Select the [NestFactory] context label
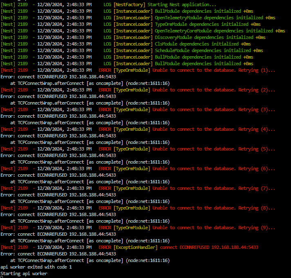Viewport: 291px width, 278px height. coord(129,5)
